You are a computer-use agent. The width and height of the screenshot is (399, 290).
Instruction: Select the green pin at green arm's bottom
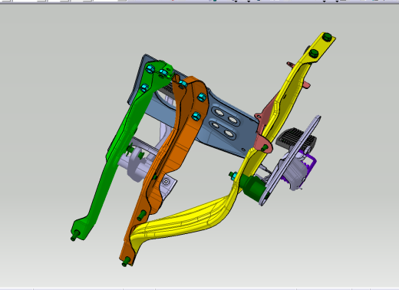click(75, 236)
